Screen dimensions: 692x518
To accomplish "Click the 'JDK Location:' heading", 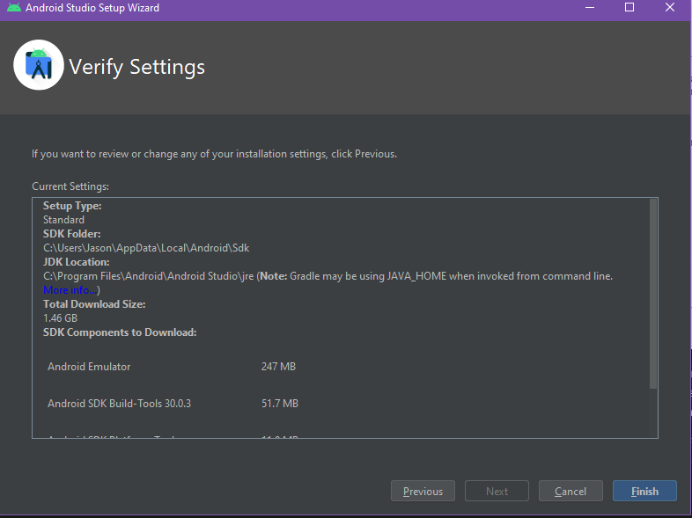I will coord(77,262).
